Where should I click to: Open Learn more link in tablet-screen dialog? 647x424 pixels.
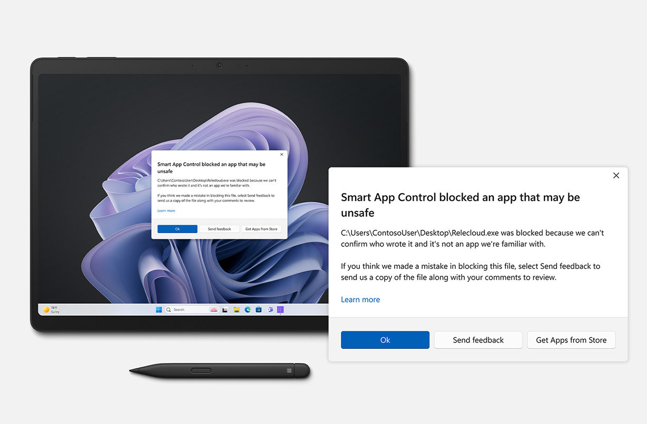click(166, 210)
